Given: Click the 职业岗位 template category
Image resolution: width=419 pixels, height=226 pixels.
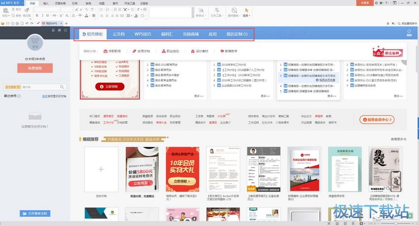Looking at the screenshot, I should click(x=171, y=51).
